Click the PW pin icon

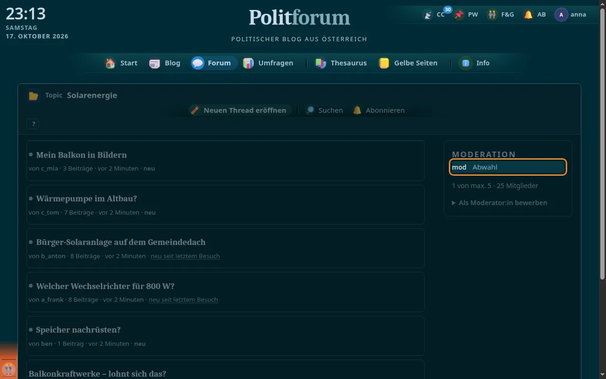pos(459,15)
